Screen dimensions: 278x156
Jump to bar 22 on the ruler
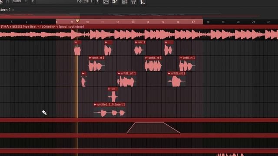click(x=268, y=22)
